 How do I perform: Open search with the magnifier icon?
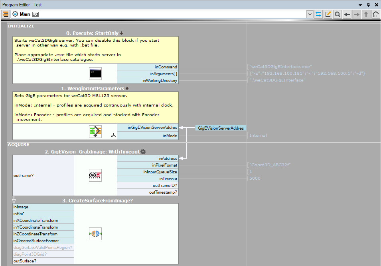[x=338, y=14]
